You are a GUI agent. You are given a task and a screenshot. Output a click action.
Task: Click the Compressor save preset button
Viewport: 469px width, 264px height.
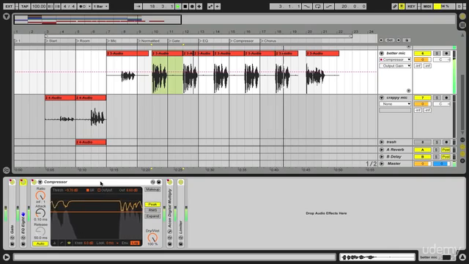pyautogui.click(x=159, y=182)
